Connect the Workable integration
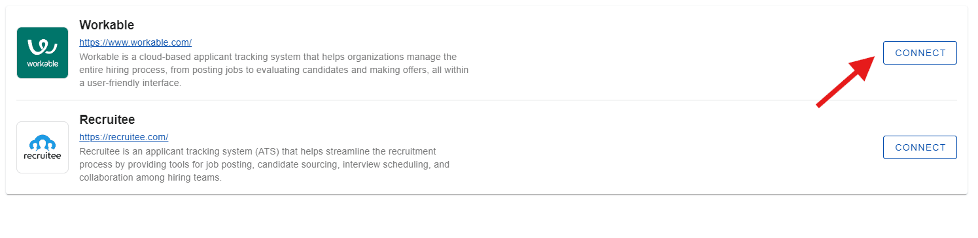This screenshot has height=238, width=978. tap(920, 53)
